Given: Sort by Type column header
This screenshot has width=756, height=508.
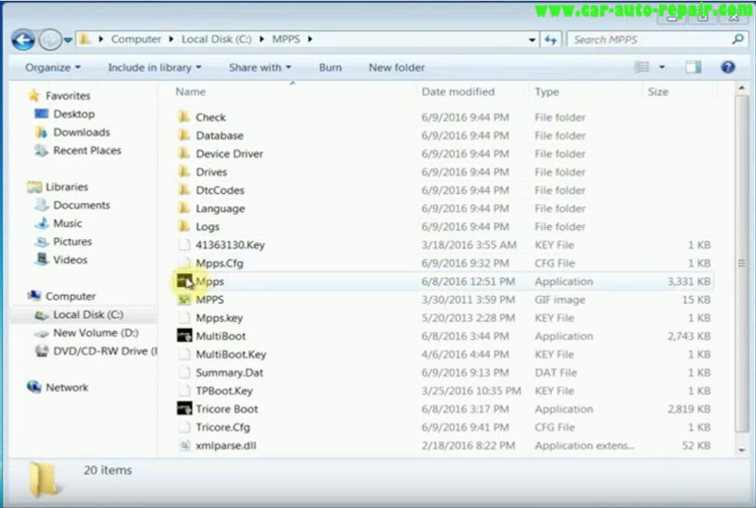Looking at the screenshot, I should pos(547,92).
